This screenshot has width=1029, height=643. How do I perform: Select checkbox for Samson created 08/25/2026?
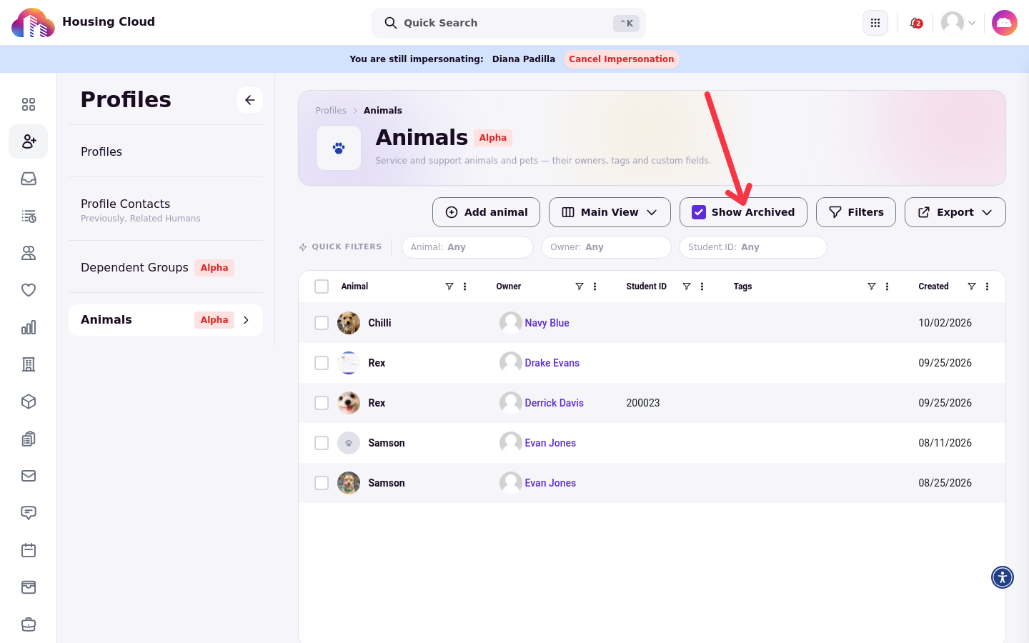322,483
